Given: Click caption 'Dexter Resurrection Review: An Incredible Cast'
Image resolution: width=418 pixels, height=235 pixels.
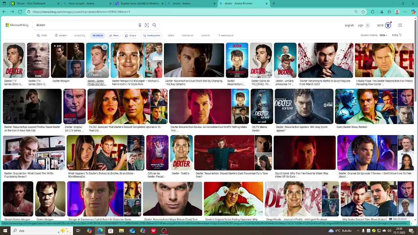Looking at the screenshot, I should tap(209, 129).
